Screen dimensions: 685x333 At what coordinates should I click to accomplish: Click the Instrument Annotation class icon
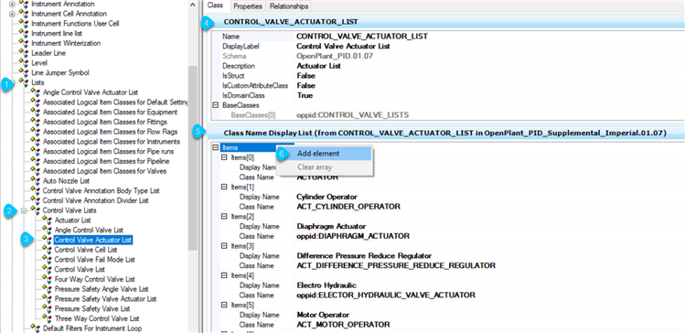click(x=25, y=4)
